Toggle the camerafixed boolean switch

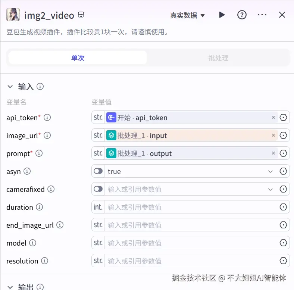(x=98, y=189)
